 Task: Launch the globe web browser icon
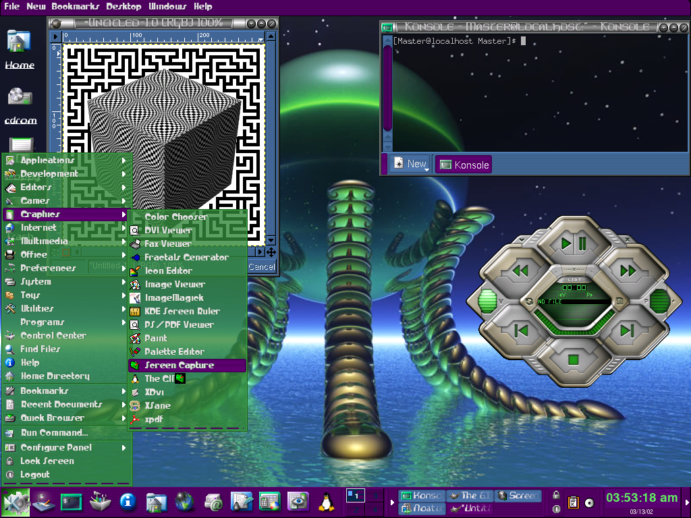(184, 502)
